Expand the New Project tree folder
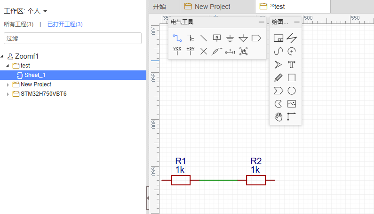The width and height of the screenshot is (374, 214). click(x=8, y=84)
